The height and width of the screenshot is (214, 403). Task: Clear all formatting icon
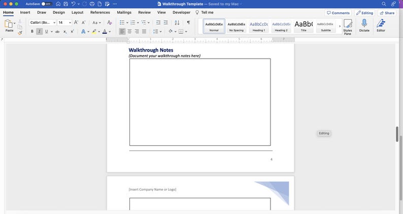point(110,23)
